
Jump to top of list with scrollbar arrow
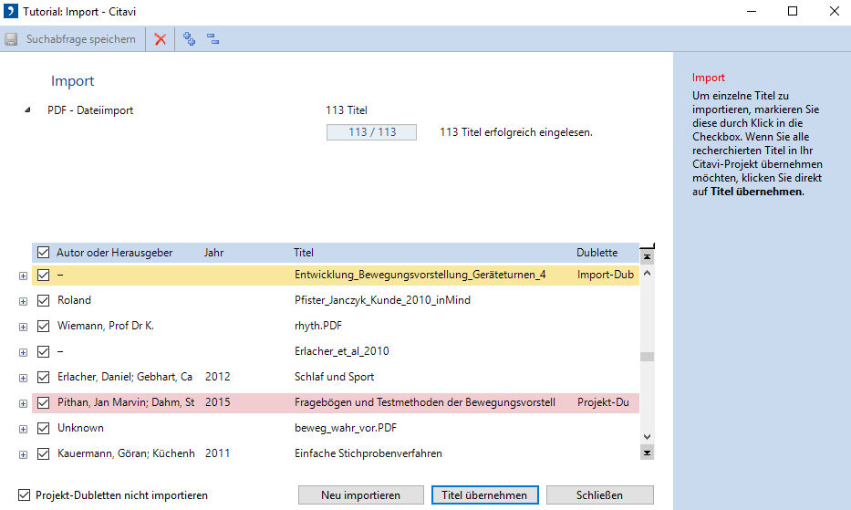pyautogui.click(x=647, y=257)
